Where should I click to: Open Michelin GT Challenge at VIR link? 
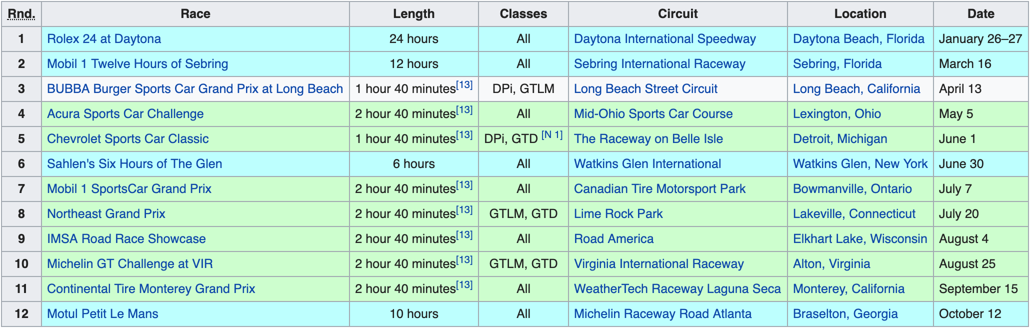tap(130, 264)
